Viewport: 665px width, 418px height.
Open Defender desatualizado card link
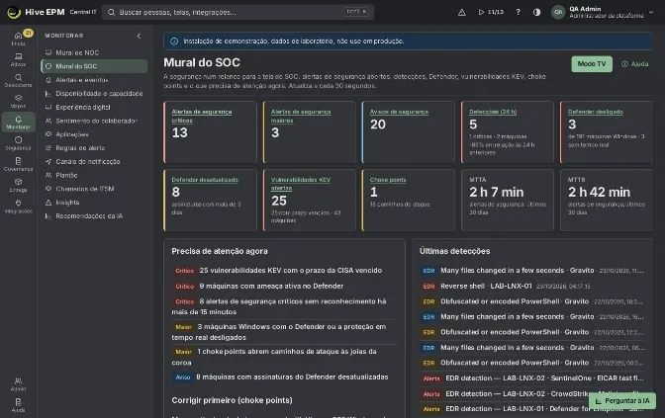pyautogui.click(x=205, y=180)
